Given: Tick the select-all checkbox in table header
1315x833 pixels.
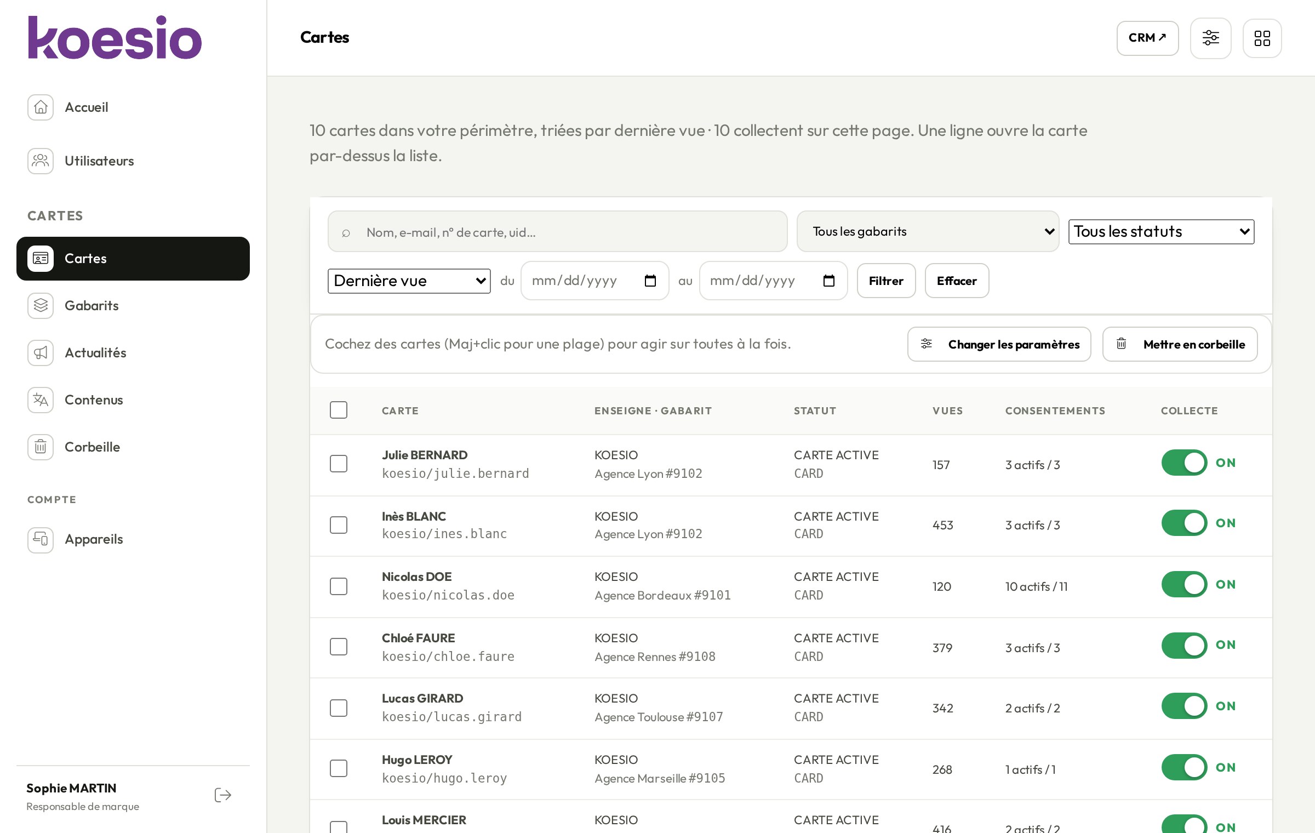Looking at the screenshot, I should click(x=339, y=410).
